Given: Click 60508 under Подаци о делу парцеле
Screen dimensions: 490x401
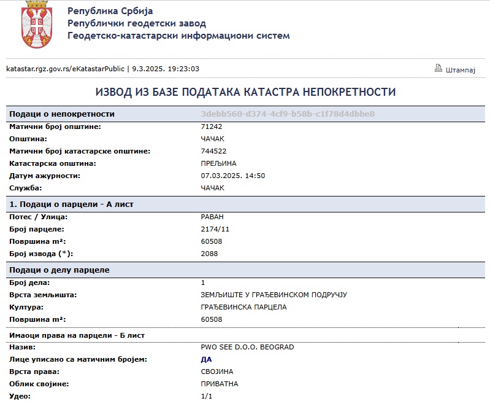Looking at the screenshot, I should click(211, 319).
